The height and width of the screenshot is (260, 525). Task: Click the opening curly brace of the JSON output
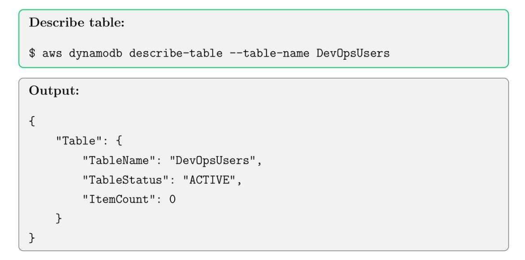(32, 121)
